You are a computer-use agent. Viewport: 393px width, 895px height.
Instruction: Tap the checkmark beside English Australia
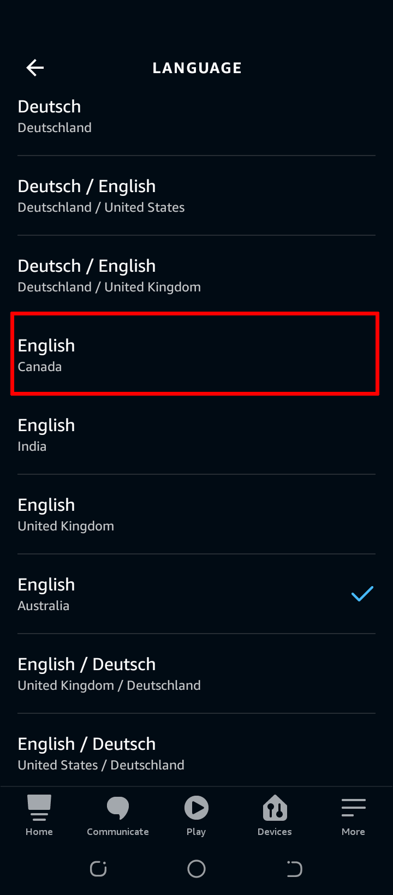362,594
